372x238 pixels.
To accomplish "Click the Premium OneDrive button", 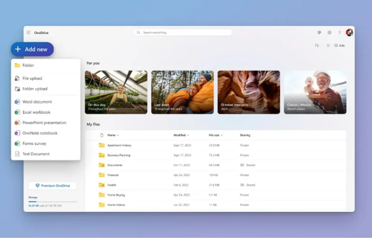I will pos(52,186).
